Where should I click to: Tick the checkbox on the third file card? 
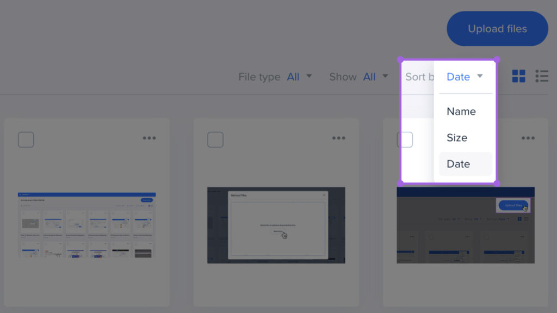(405, 139)
